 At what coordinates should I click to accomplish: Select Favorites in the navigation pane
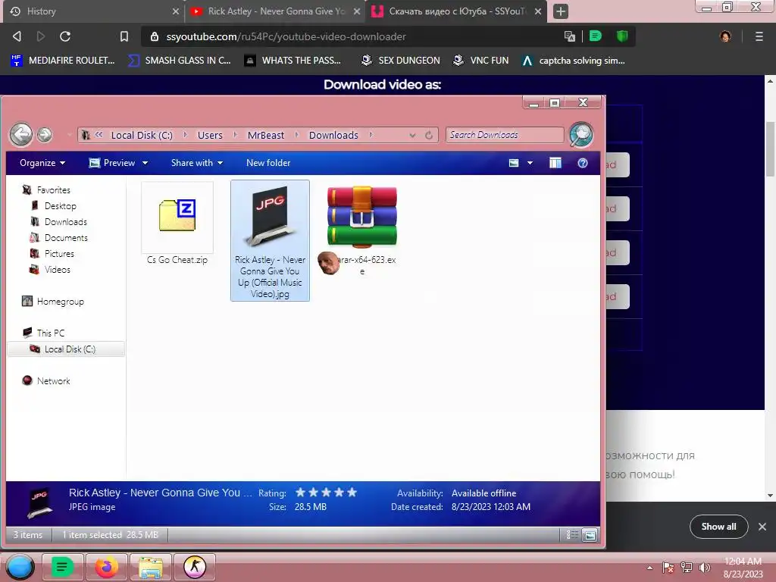[x=54, y=190]
